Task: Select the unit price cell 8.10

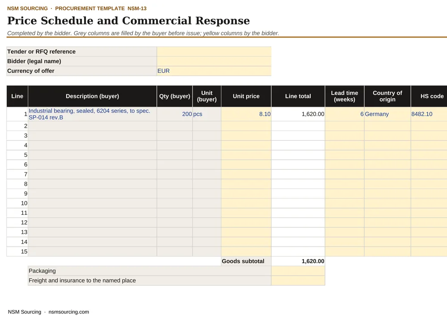Action: click(246, 114)
